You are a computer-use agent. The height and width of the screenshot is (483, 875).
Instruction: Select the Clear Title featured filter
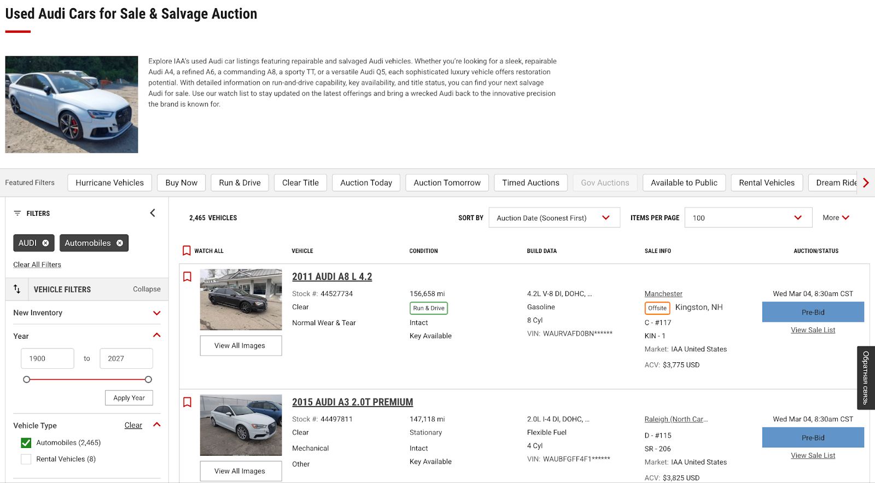300,182
